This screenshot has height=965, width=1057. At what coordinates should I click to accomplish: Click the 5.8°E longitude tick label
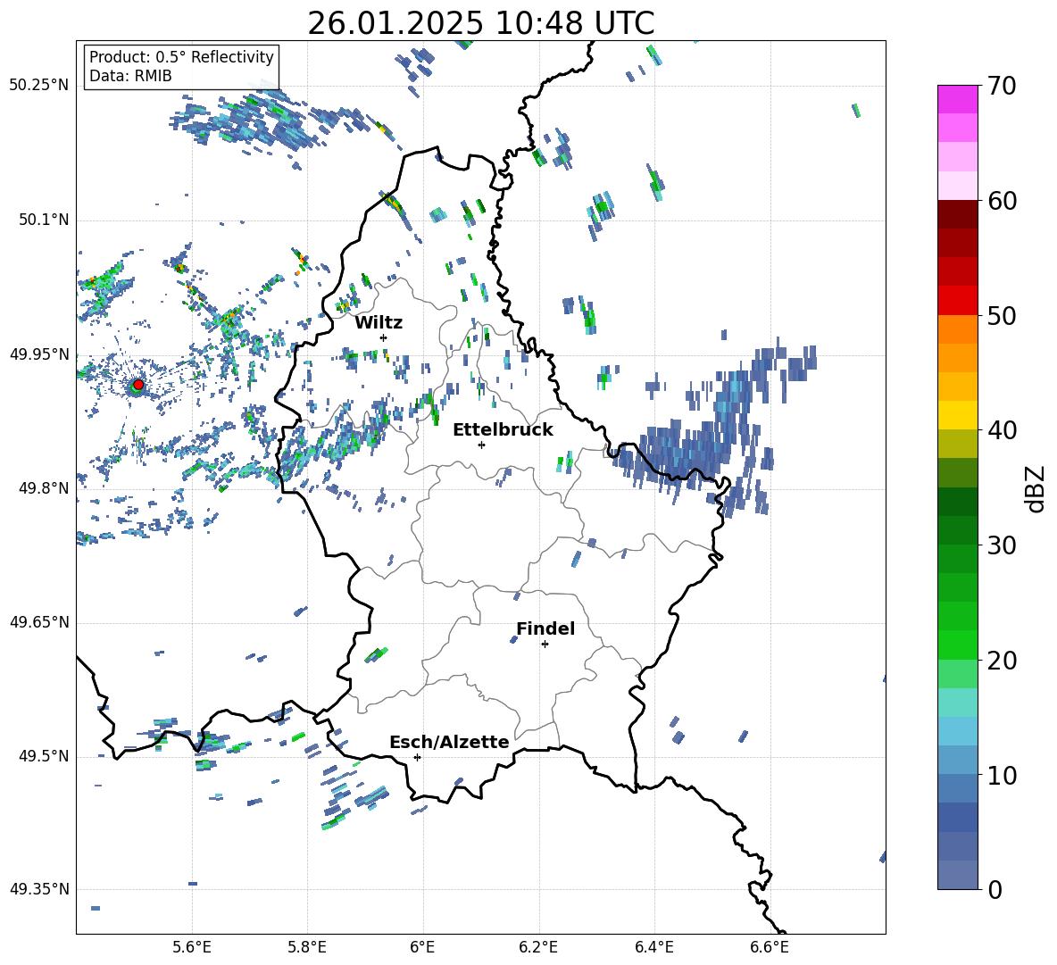tap(307, 947)
